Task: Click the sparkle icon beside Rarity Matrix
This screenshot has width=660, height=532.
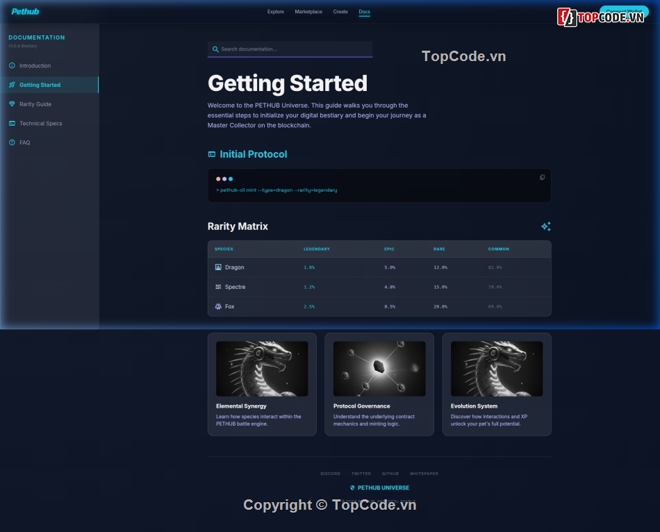Action: 546,226
